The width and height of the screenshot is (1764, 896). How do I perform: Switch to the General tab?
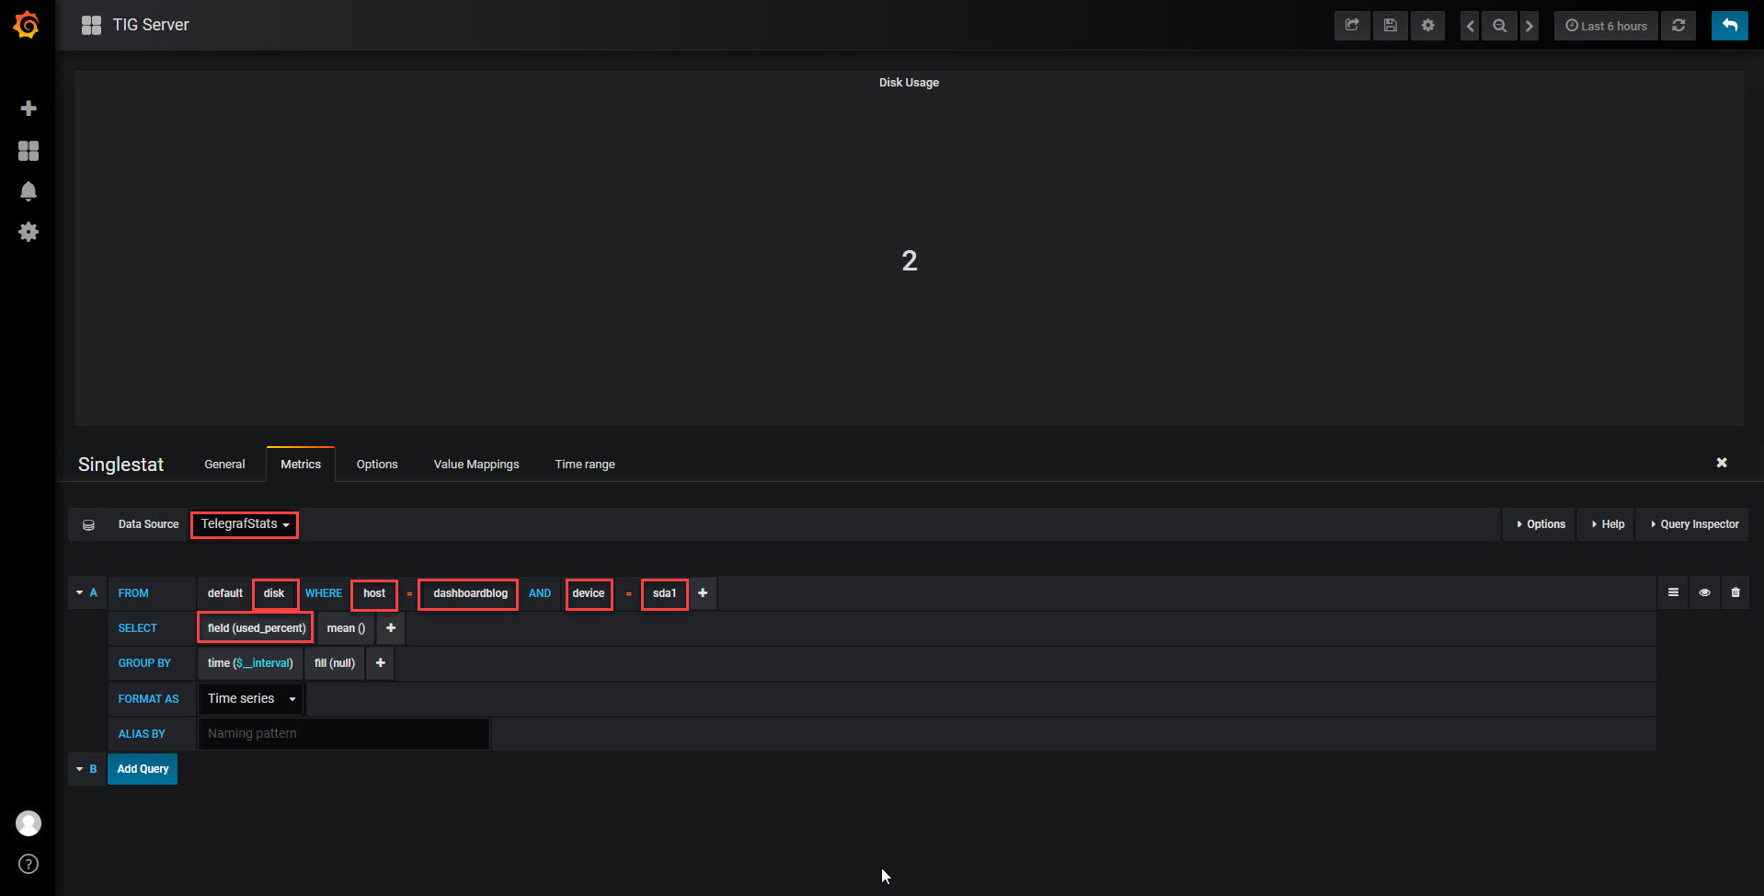point(224,465)
